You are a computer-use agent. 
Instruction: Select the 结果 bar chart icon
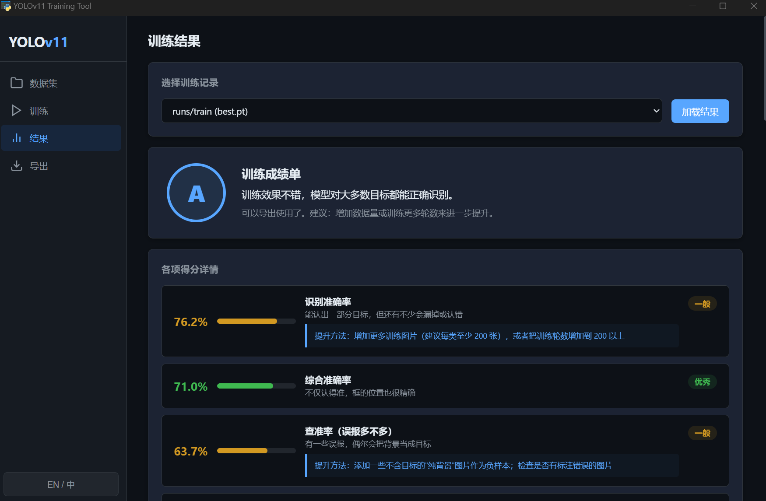[16, 138]
